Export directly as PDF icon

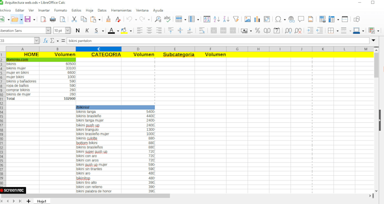click(43, 19)
